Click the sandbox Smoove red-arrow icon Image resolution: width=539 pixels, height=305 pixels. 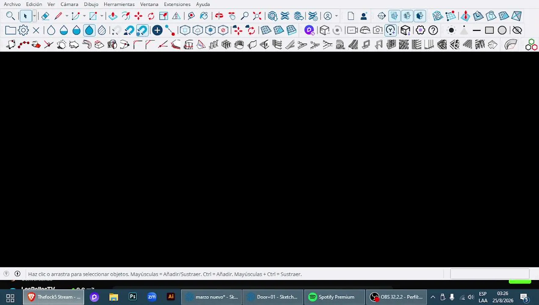point(465,16)
